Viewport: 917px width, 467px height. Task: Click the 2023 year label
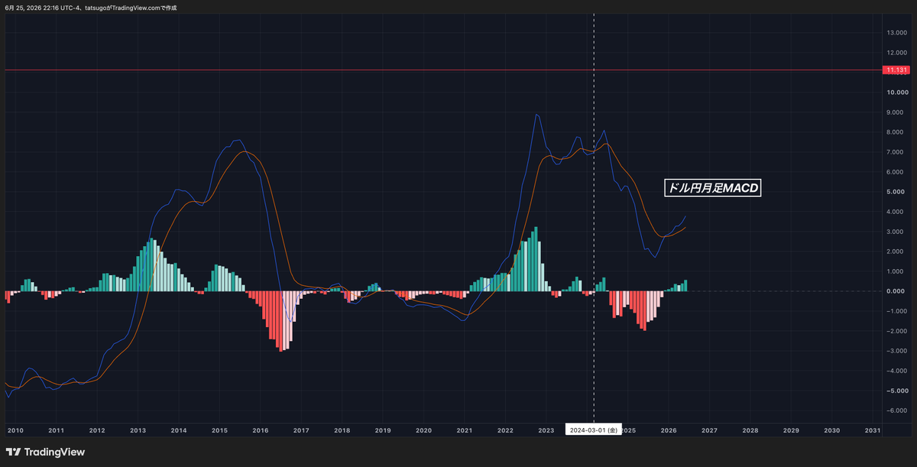(x=546, y=430)
